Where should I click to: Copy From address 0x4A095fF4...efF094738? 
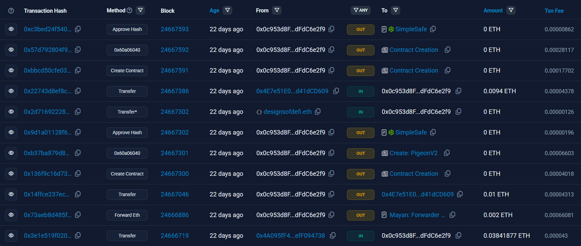(x=333, y=235)
